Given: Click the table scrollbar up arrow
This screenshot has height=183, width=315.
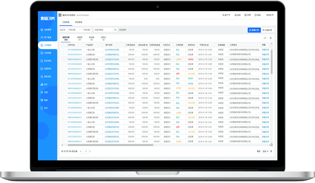Looking at the screenshot, I should click(272, 44).
